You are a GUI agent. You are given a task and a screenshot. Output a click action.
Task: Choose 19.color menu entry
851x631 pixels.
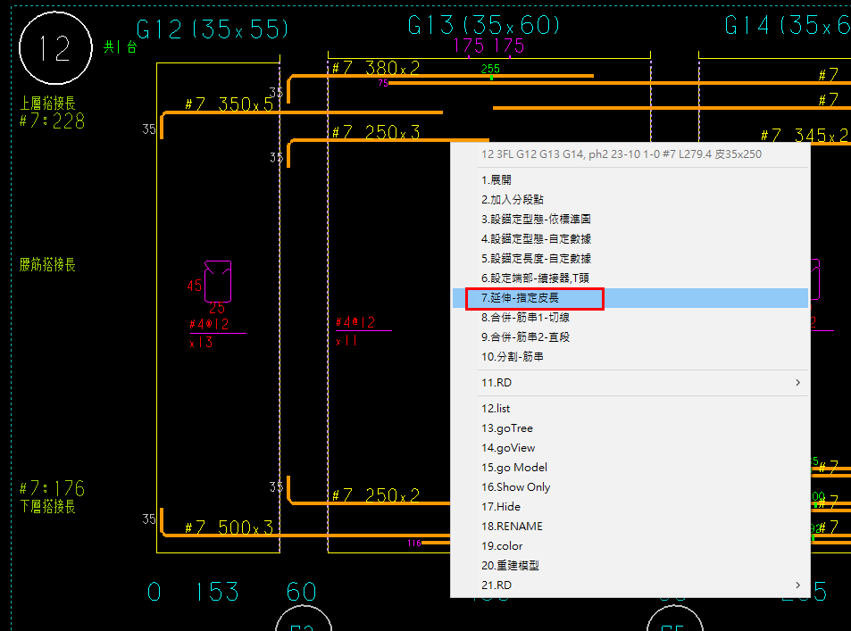tap(630, 546)
